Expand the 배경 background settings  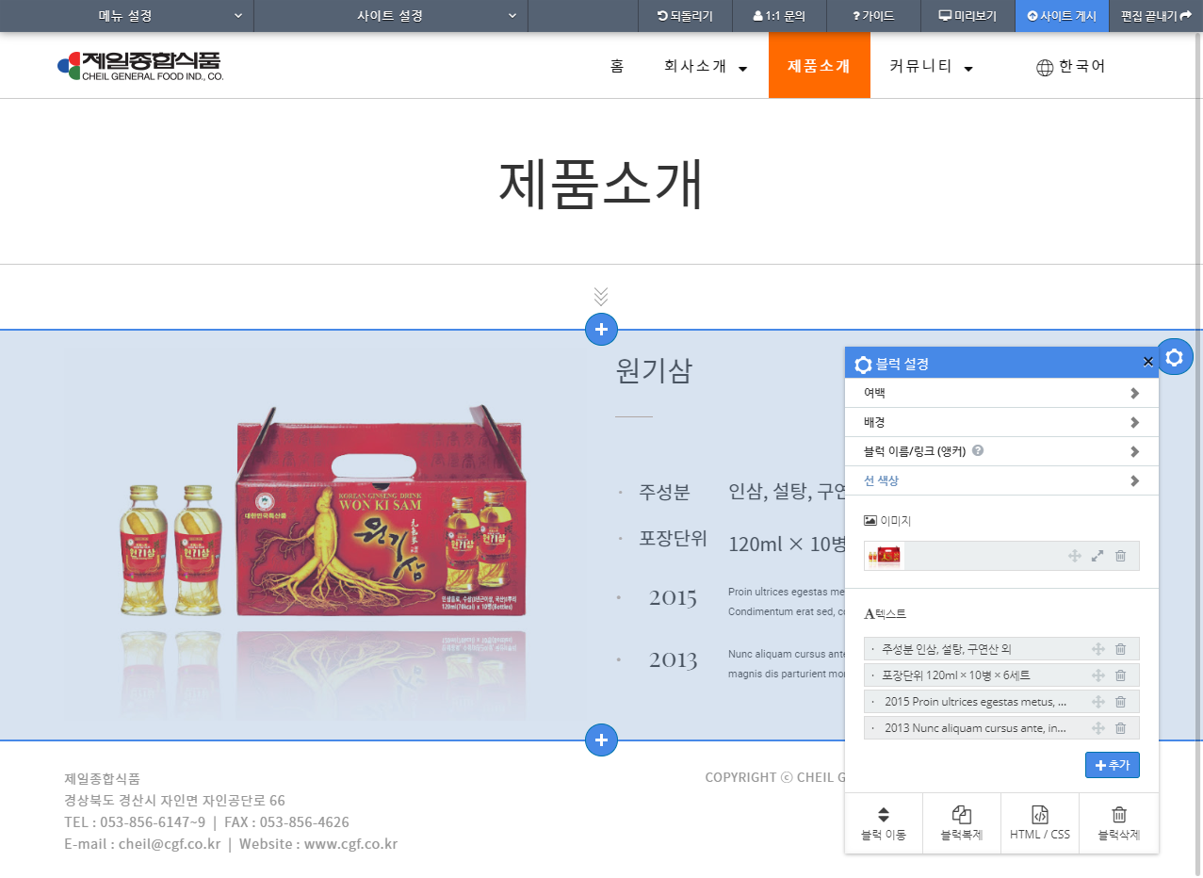1001,422
